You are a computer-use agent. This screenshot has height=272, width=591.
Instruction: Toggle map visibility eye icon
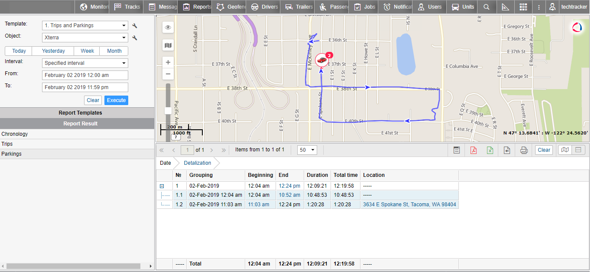pos(168,27)
